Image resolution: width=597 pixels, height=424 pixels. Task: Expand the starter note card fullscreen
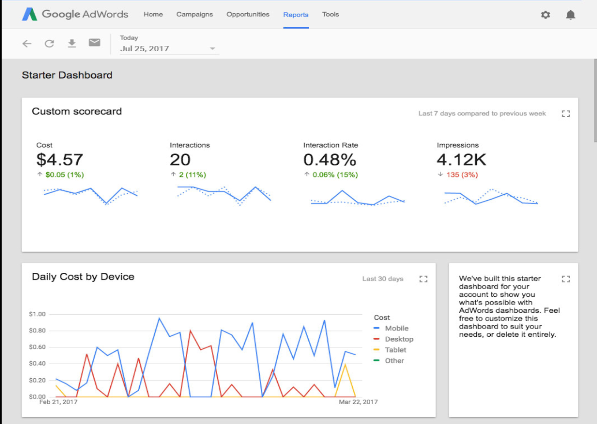tap(566, 279)
